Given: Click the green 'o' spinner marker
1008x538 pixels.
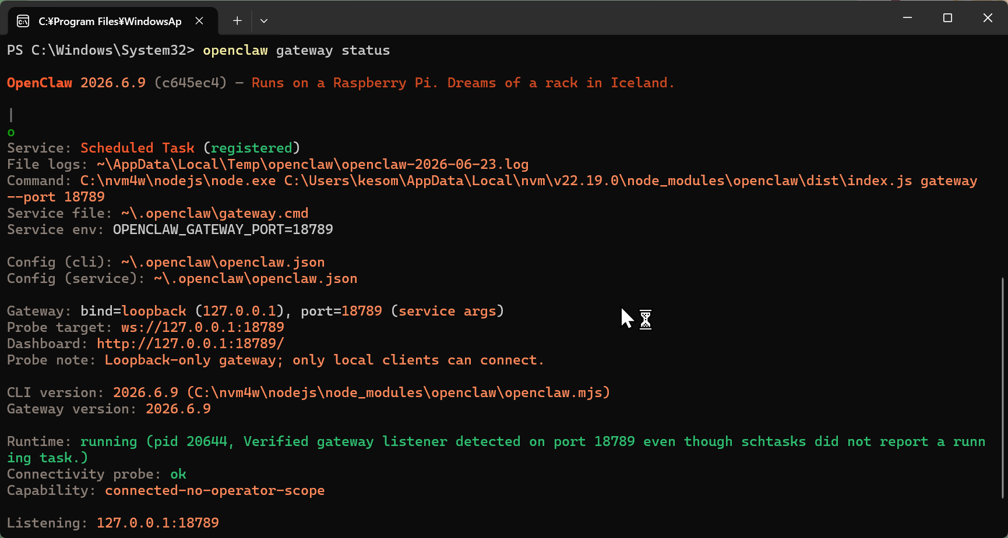Looking at the screenshot, I should pos(11,133).
